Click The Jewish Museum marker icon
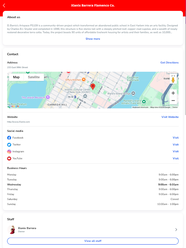Image resolution: width=186 pixels, height=248 pixels. click(48, 97)
